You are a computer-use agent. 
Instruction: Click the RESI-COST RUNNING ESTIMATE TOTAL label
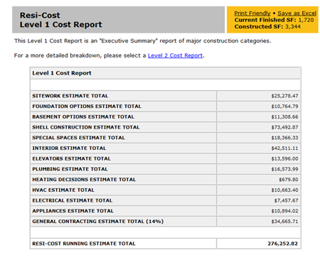[84, 244]
